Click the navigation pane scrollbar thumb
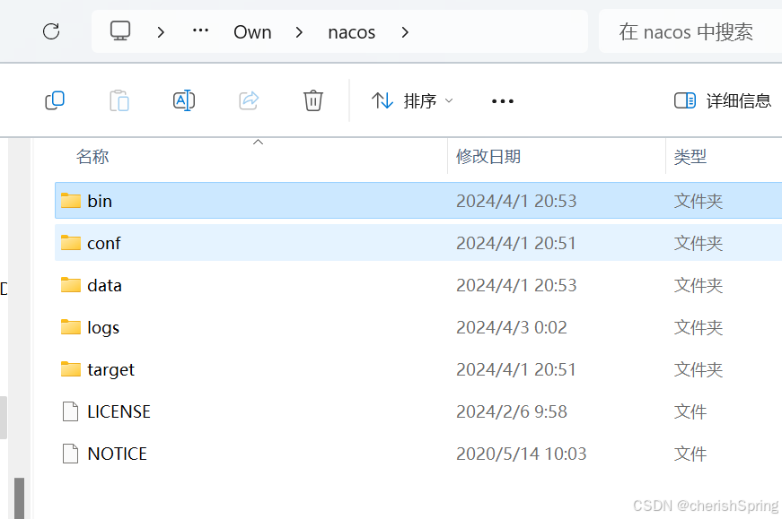 [19, 498]
